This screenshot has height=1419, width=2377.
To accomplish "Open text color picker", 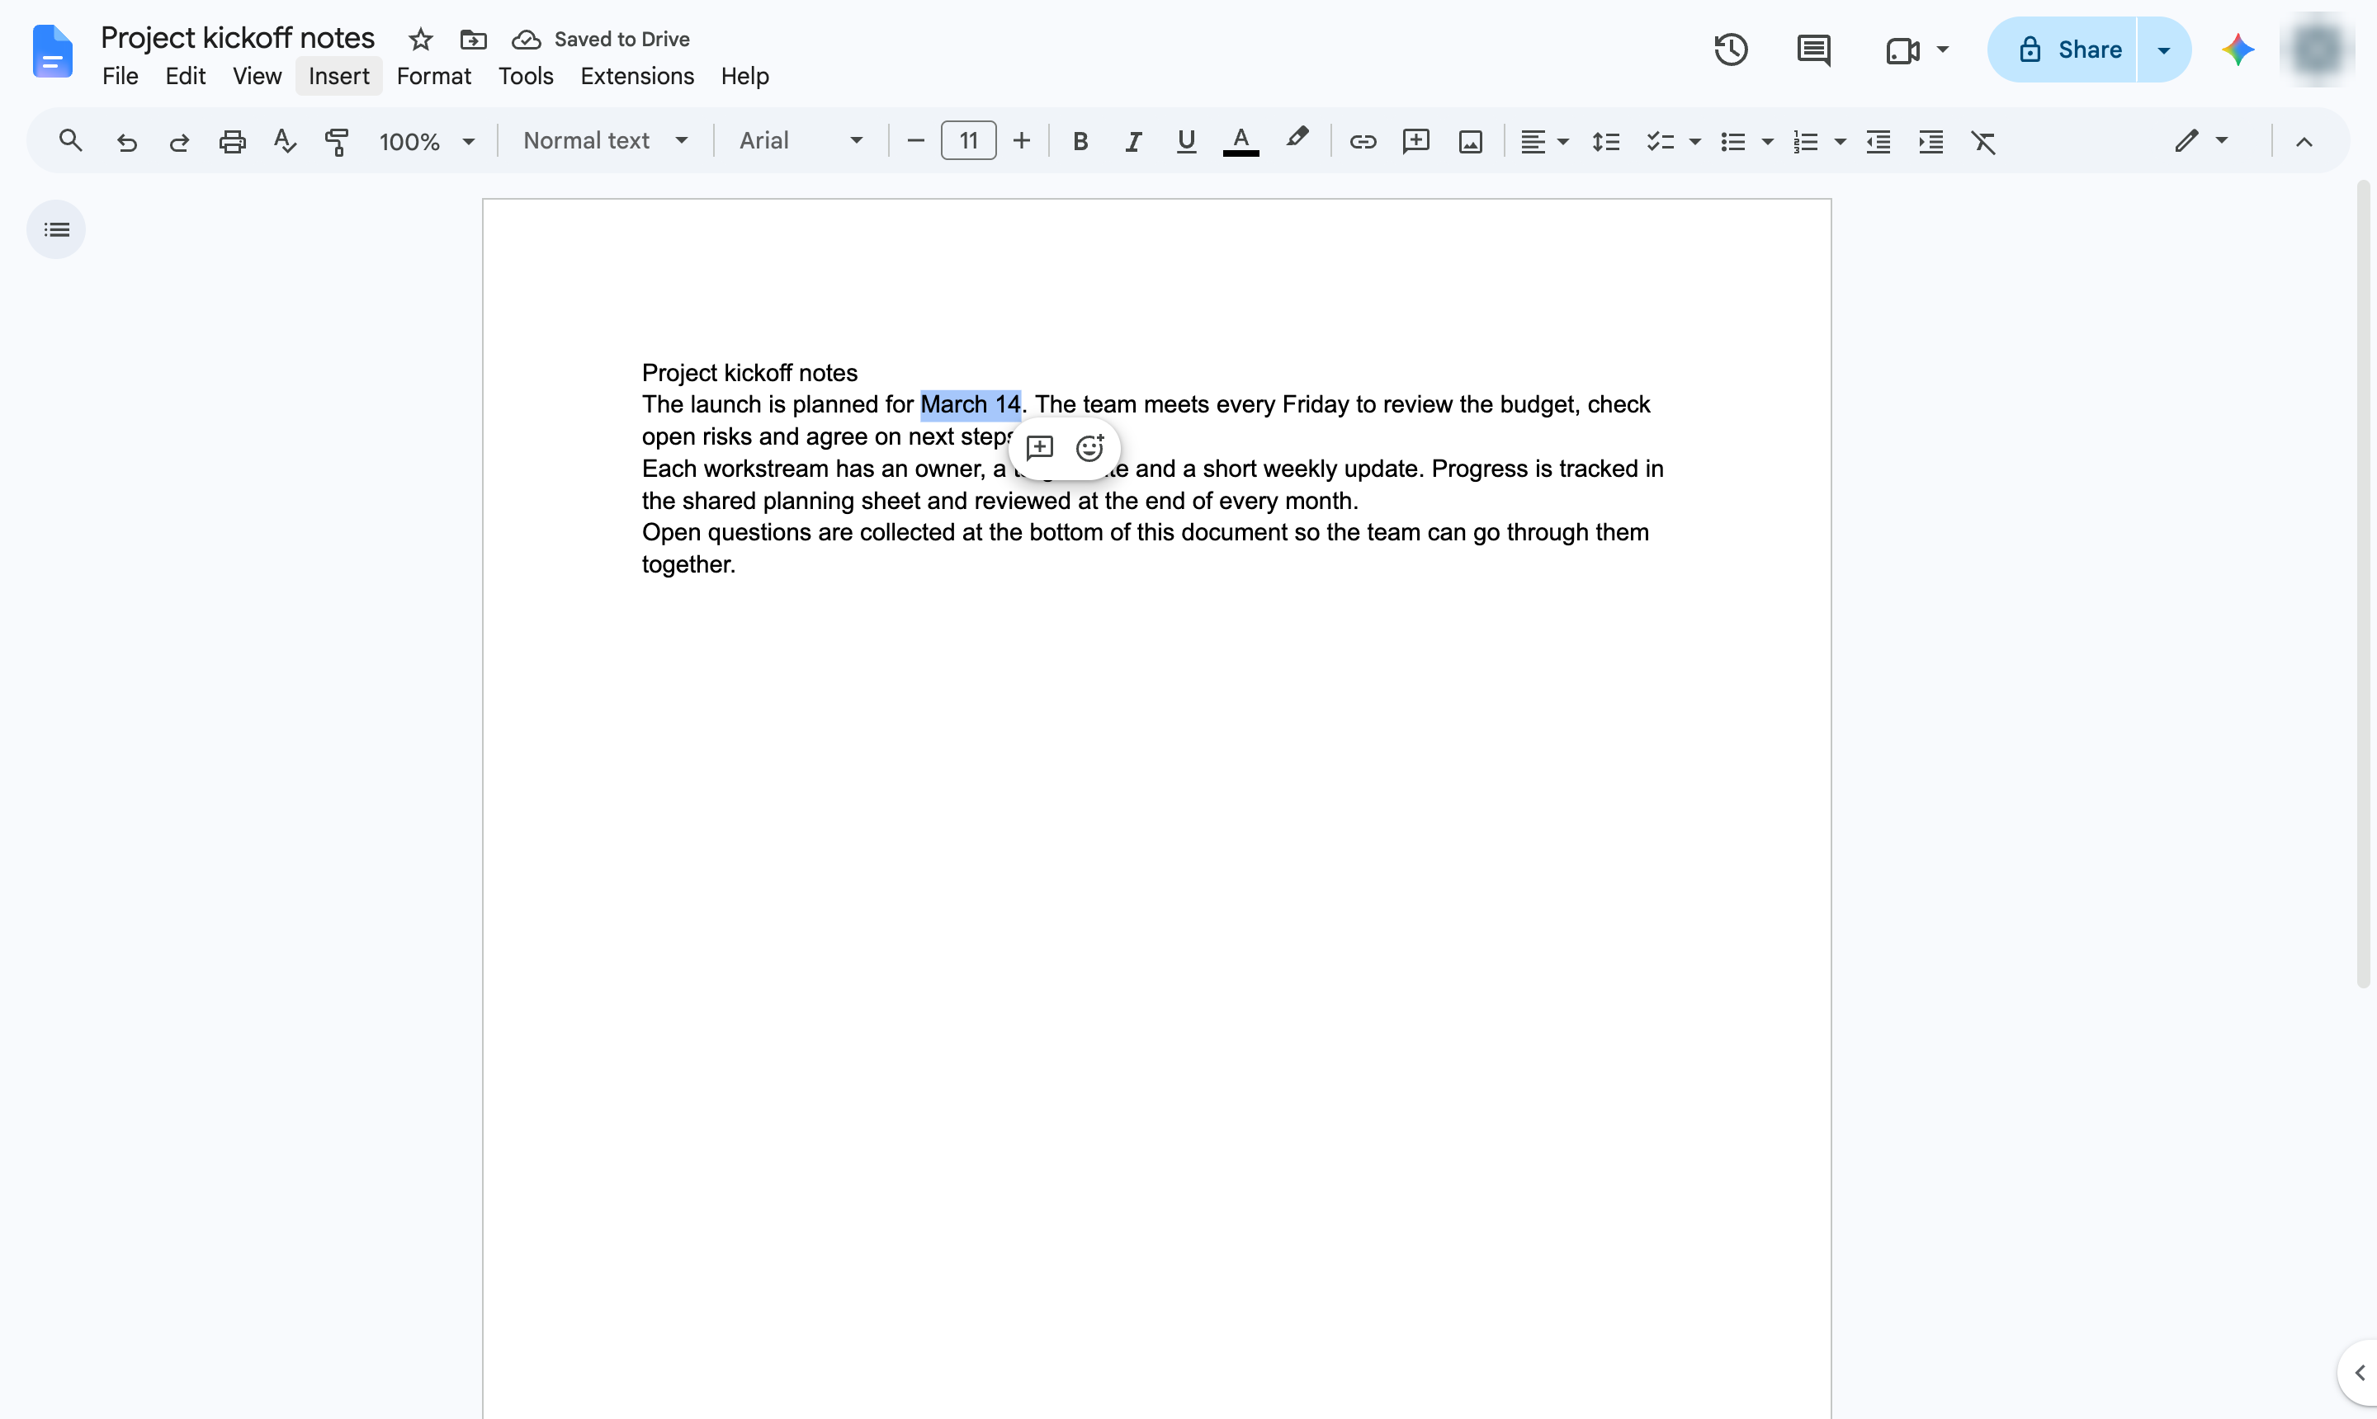I will click(x=1240, y=142).
